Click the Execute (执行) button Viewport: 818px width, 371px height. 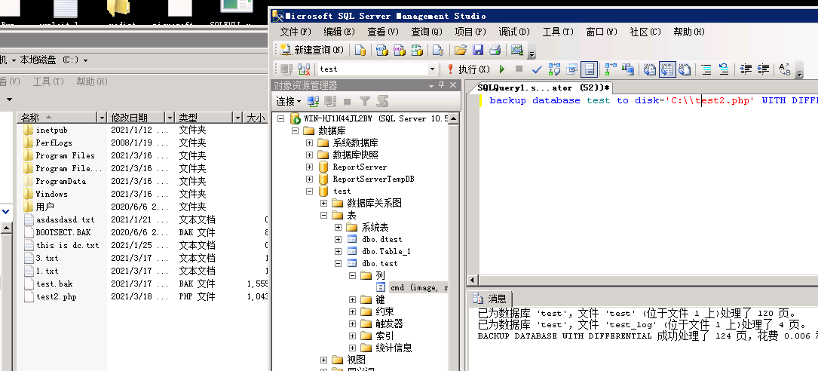pyautogui.click(x=468, y=69)
